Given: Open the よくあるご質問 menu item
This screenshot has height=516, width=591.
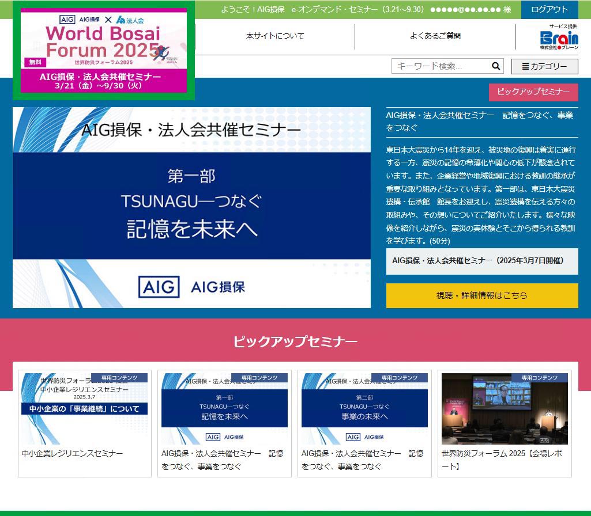Looking at the screenshot, I should pos(435,36).
